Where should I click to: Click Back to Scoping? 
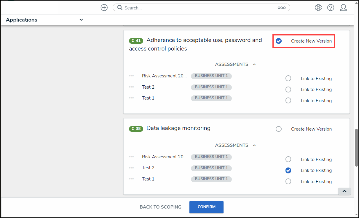[160, 207]
